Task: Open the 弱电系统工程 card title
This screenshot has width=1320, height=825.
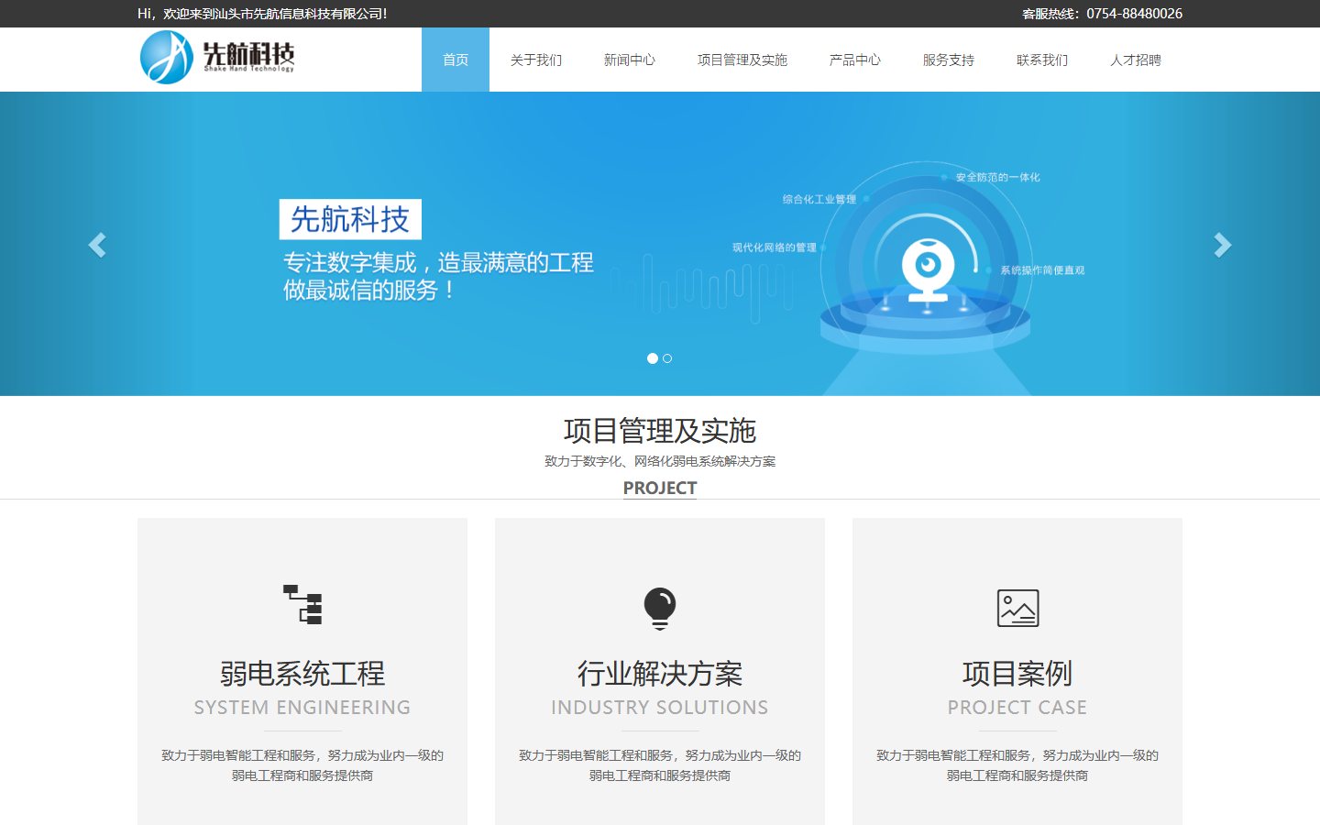Action: pos(302,674)
